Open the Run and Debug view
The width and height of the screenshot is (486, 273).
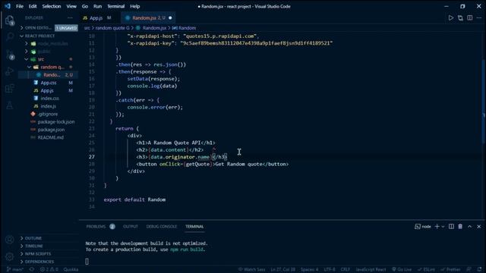(10, 71)
